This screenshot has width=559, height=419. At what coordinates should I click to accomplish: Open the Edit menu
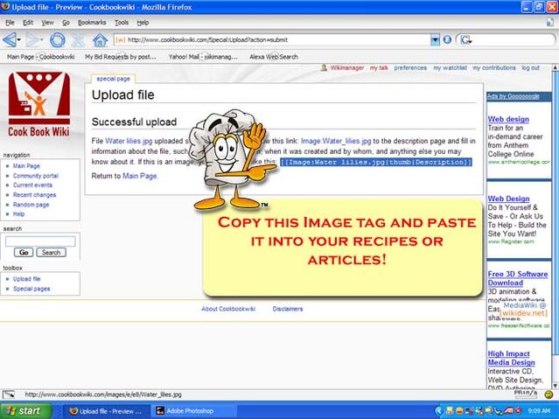point(28,23)
